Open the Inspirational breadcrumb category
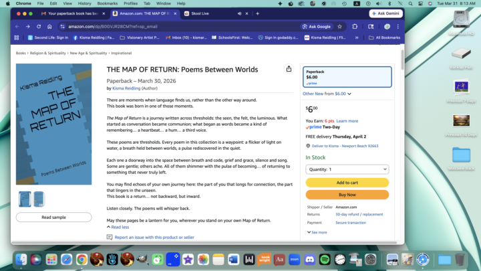481x271 pixels. [121, 53]
